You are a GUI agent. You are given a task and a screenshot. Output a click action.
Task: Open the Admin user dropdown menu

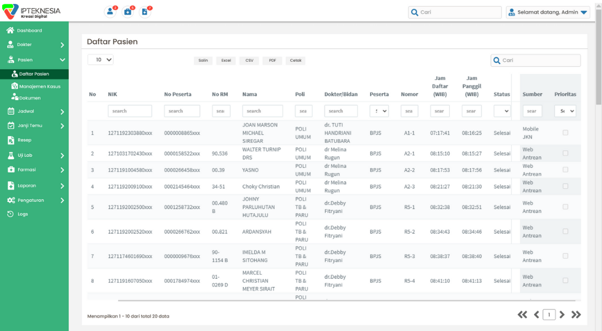[x=548, y=12]
